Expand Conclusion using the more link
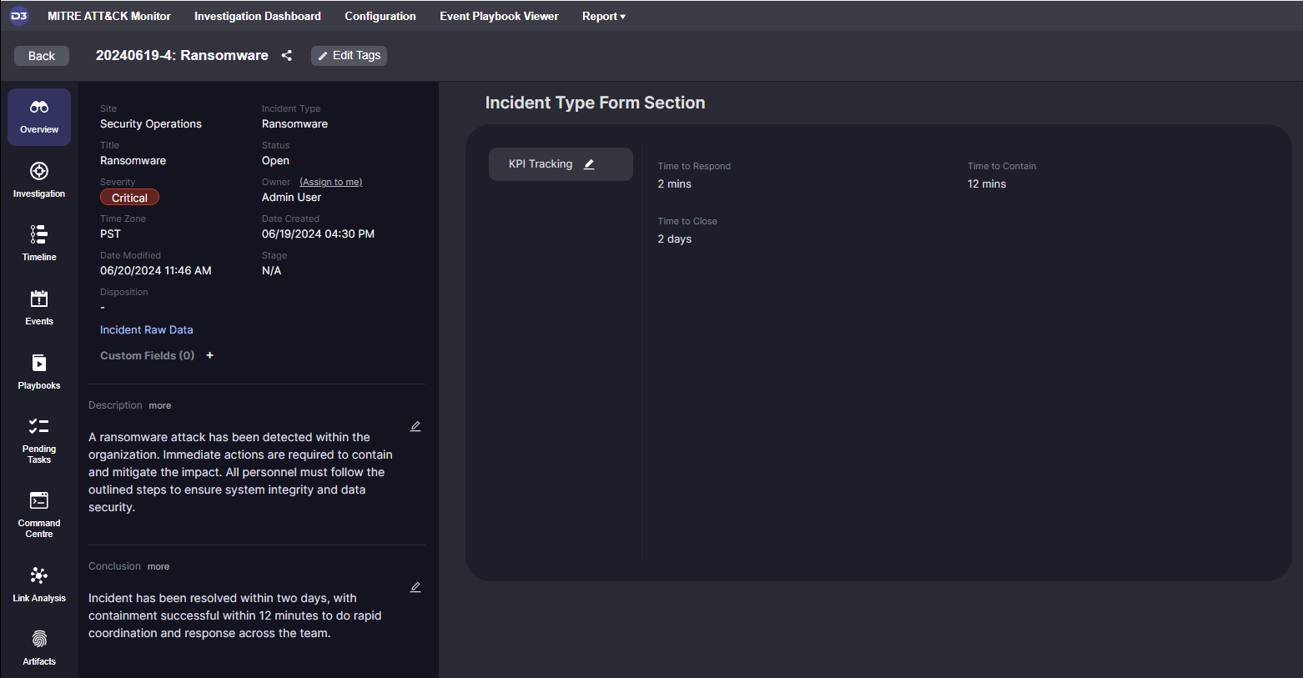Screen dimensions: 1303x678 158,567
